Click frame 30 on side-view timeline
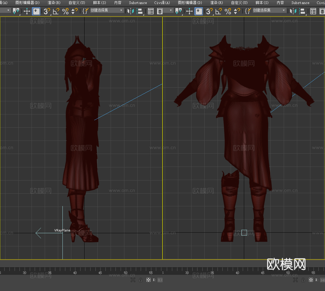Screen dimensions: 325x291 point(24,273)
